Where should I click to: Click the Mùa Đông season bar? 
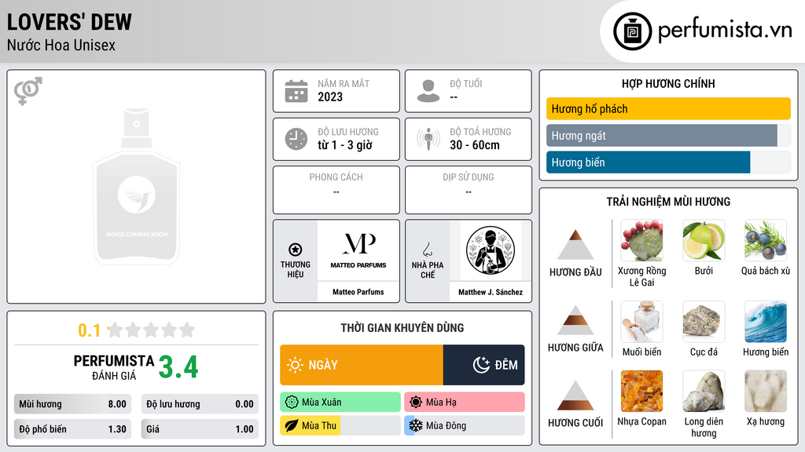point(465,426)
